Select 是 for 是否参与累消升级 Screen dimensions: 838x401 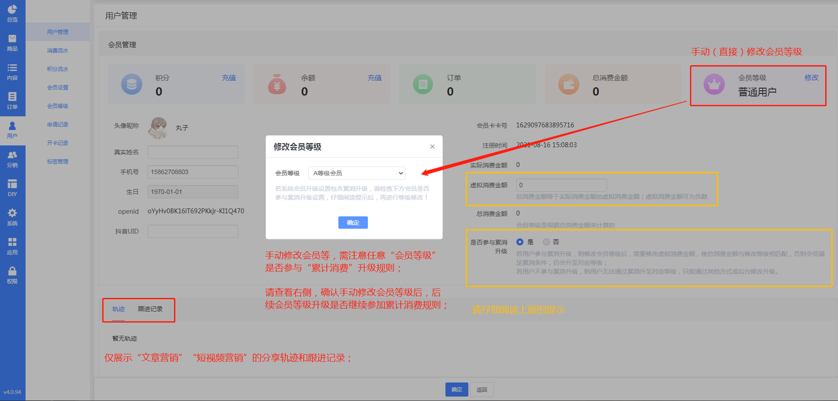point(520,242)
